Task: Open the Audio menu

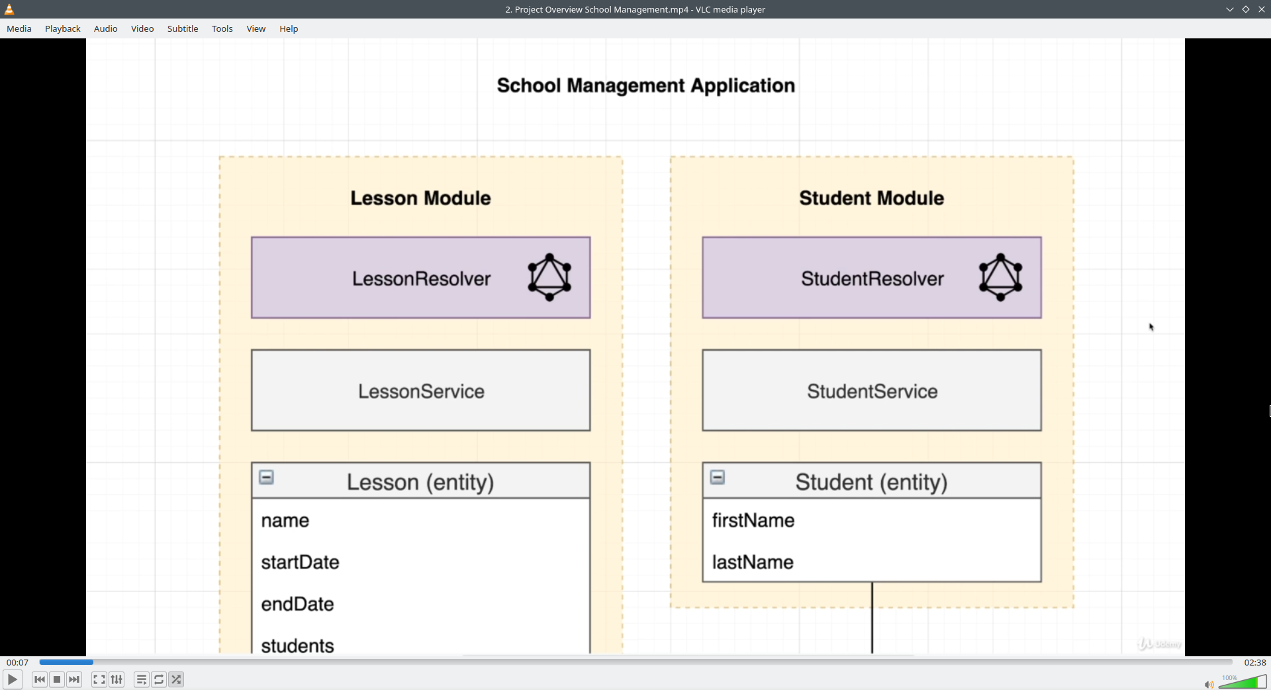Action: click(x=106, y=28)
